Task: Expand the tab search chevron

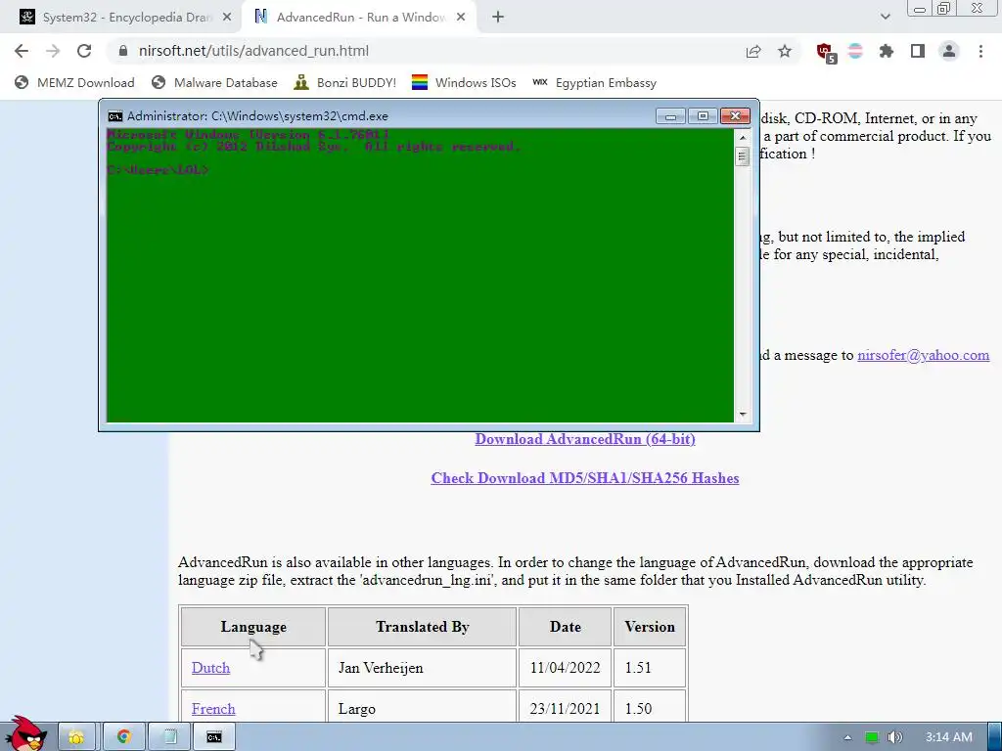Action: (x=885, y=17)
